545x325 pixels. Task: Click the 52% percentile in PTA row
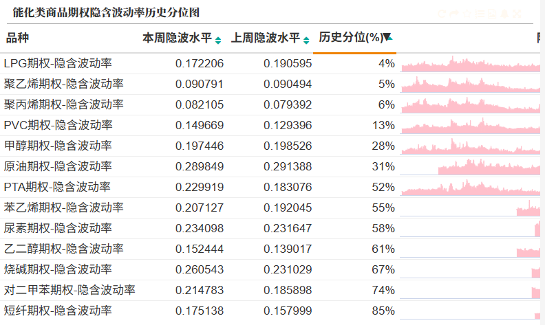pyautogui.click(x=383, y=187)
